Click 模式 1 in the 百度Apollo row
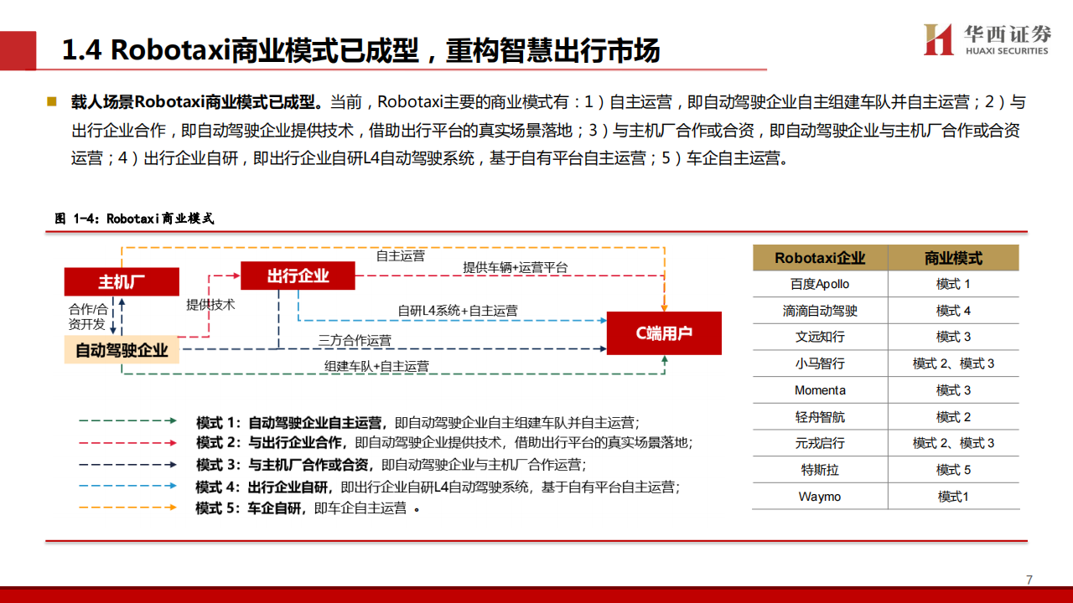Screen dimensions: 1073x603 [954, 284]
